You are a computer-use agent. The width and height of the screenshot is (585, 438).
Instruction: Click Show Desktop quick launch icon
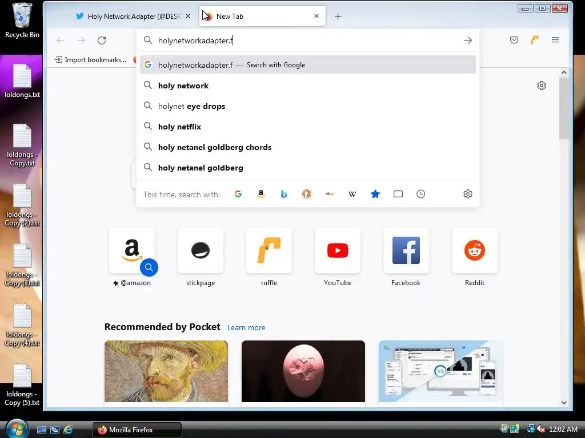[42, 430]
